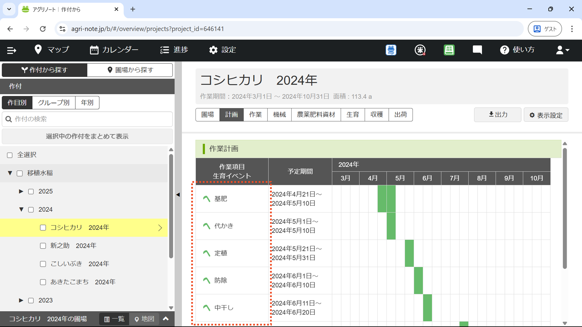This screenshot has height=327, width=582.
Task: Click the 出力 export button
Action: tap(498, 115)
